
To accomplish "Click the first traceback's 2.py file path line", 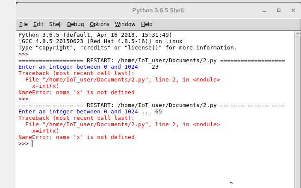I will tap(122, 80).
